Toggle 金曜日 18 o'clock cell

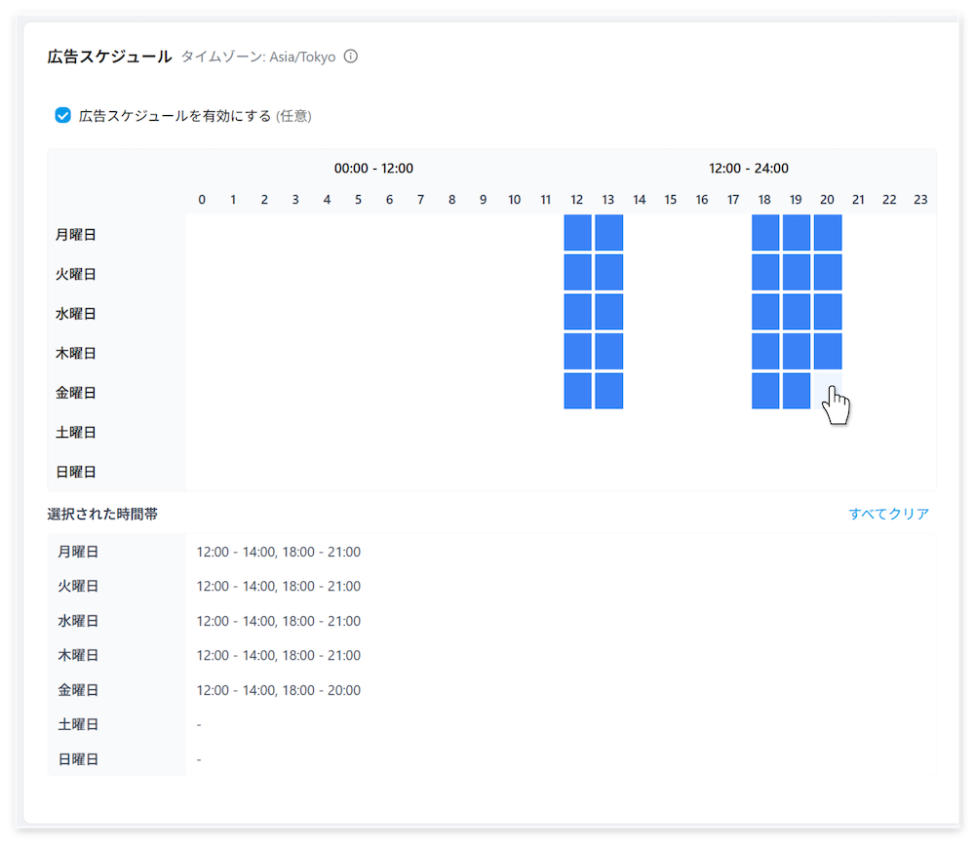(x=765, y=391)
